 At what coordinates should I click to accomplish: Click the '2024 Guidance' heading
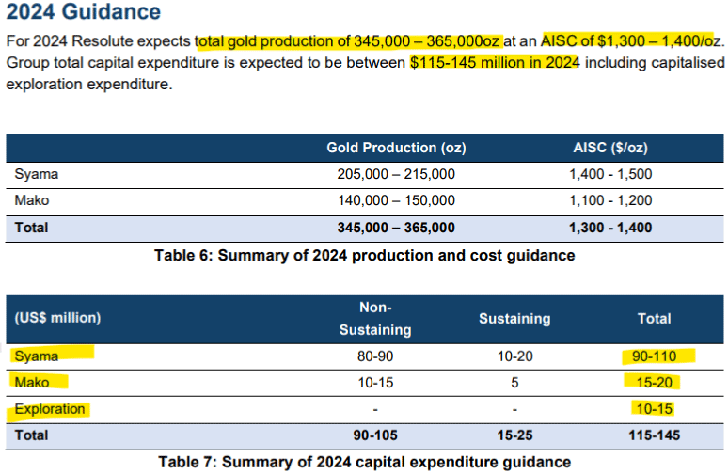point(83,13)
